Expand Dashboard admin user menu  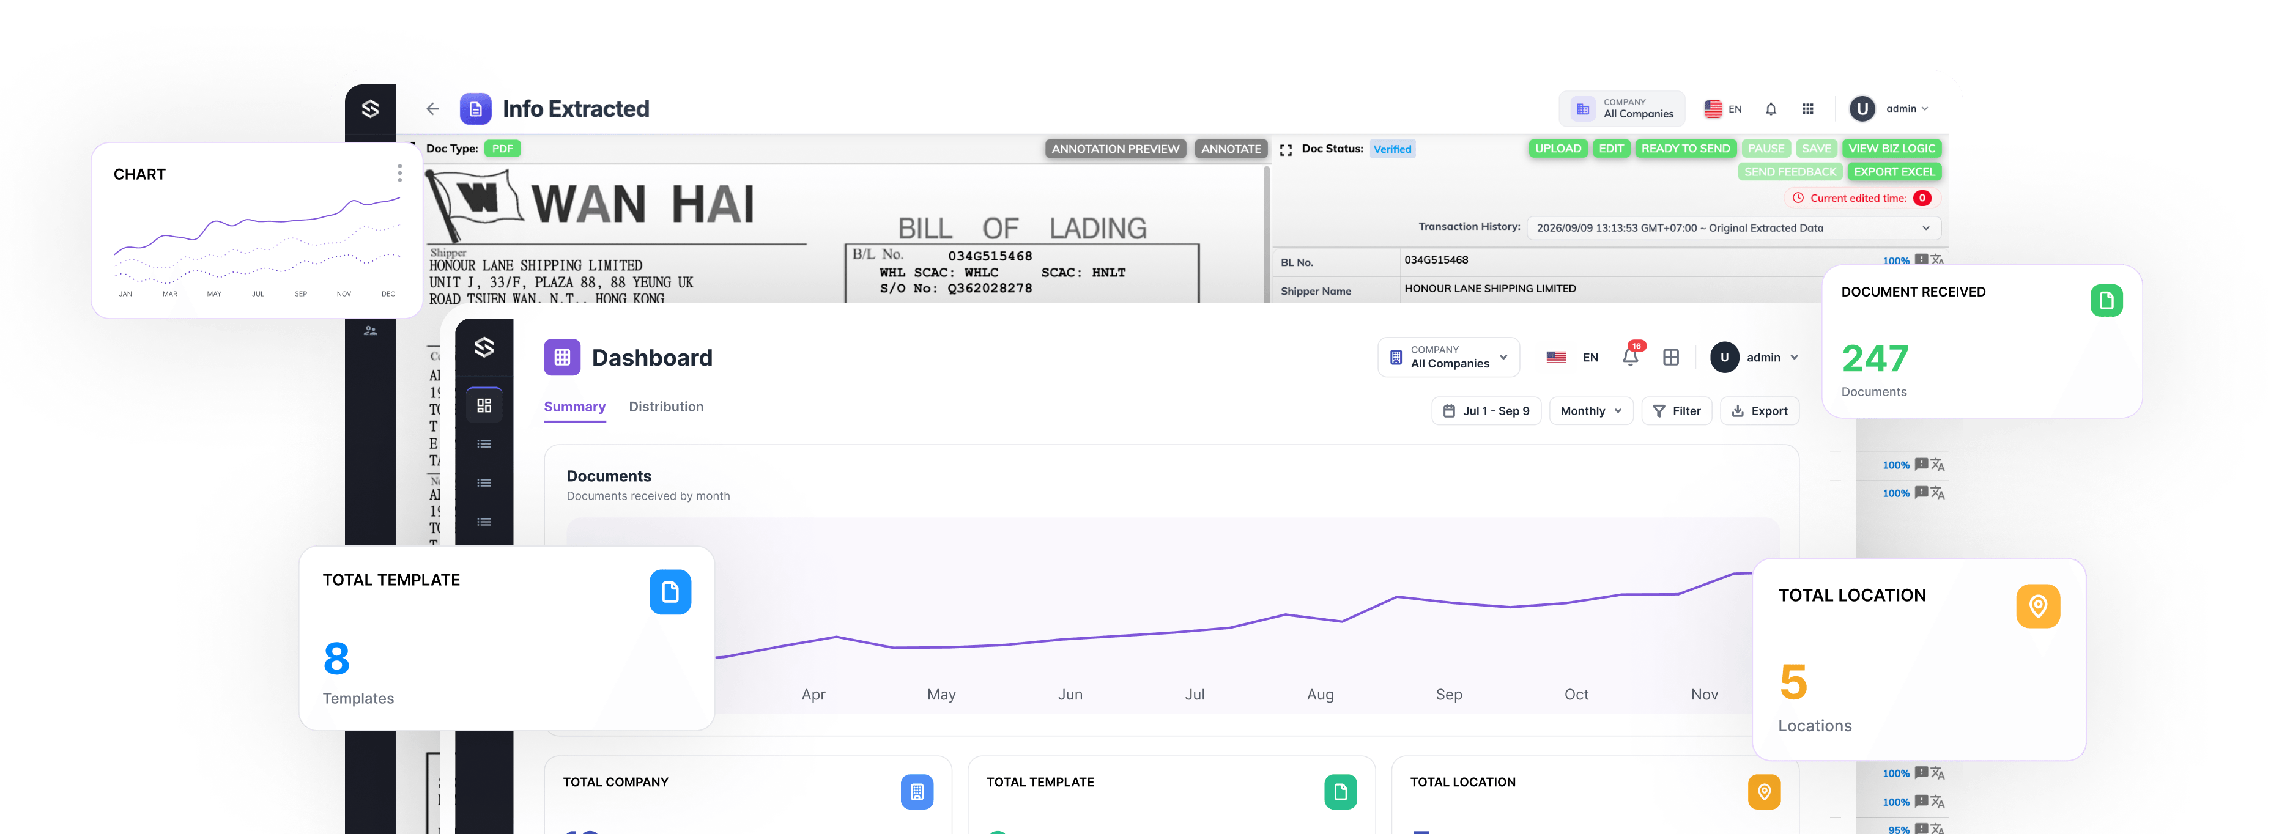coord(1755,358)
